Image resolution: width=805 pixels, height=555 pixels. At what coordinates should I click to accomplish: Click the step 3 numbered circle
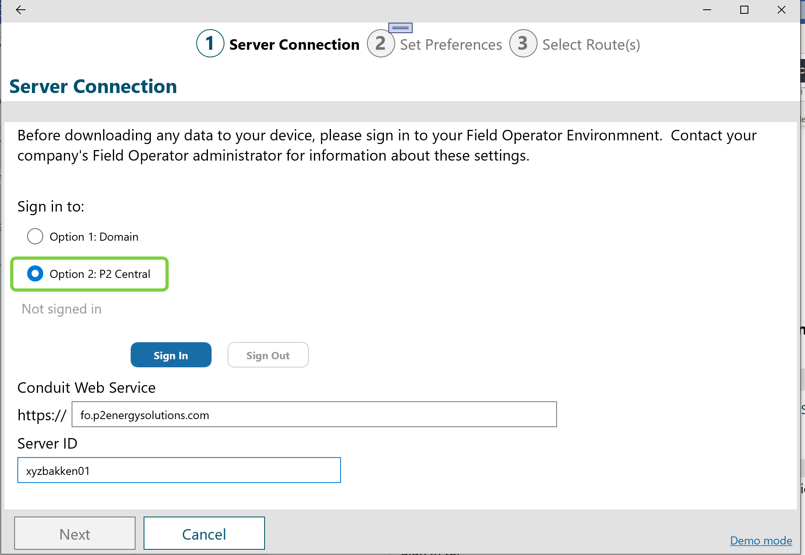523,44
